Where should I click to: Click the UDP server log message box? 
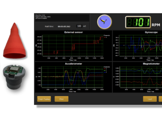point(62,18)
